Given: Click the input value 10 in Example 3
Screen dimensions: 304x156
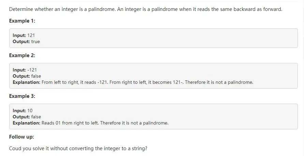Looking at the screenshot, I should [x=30, y=110].
